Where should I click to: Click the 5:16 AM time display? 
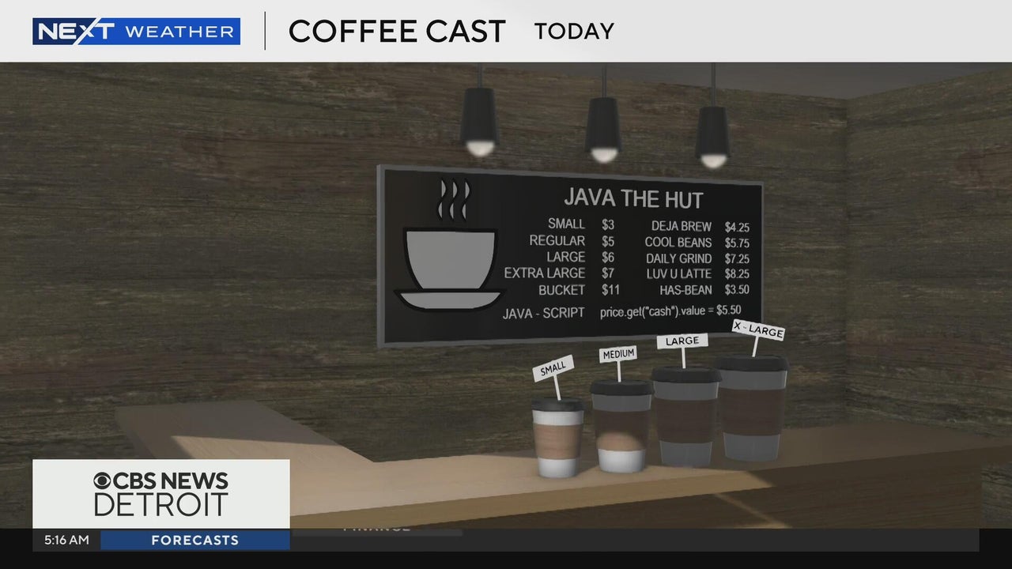tap(66, 541)
